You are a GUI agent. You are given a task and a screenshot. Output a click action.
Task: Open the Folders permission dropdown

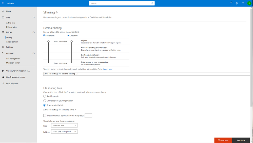tap(64, 132)
